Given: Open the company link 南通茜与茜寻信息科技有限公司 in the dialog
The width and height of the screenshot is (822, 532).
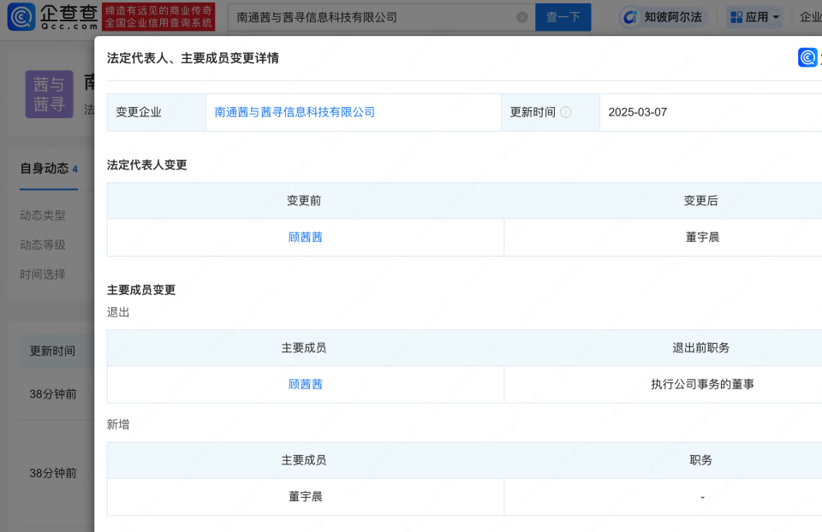Looking at the screenshot, I should [295, 112].
